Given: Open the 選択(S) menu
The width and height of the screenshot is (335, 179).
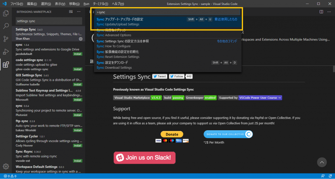Looking at the screenshot, I should (x=46, y=4).
